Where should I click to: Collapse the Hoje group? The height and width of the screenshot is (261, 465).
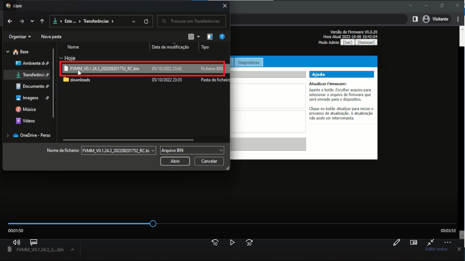[61, 58]
